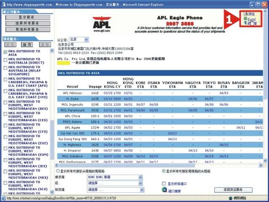
Task: Open the branch office dropdown showing 北京
Action: click(79, 40)
